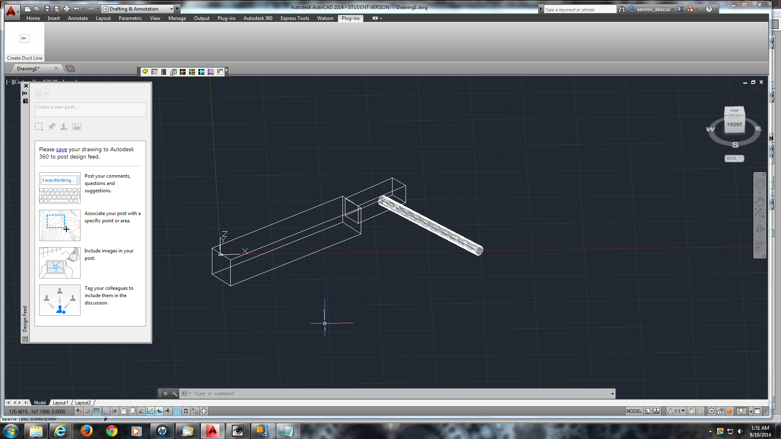Switch to the Layout1 tab
The width and height of the screenshot is (781, 439).
click(60, 403)
